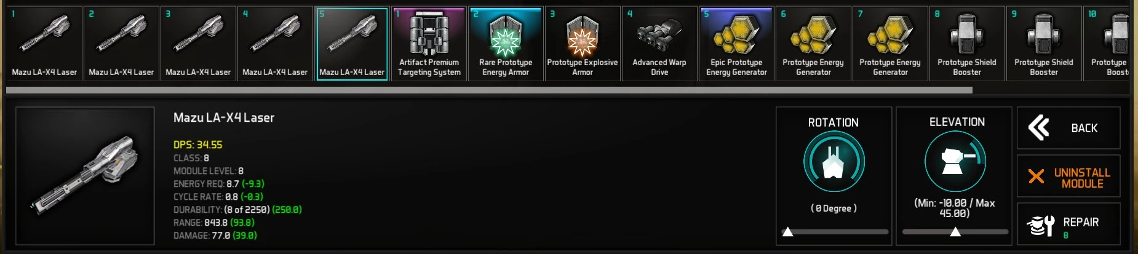Click the horizontal module list scrollbar
This screenshot has height=254, width=1138.
click(x=489, y=90)
